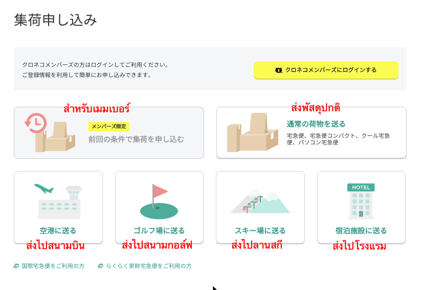Click the stacked cardboard boxes icon for regular parcels

pyautogui.click(x=253, y=133)
